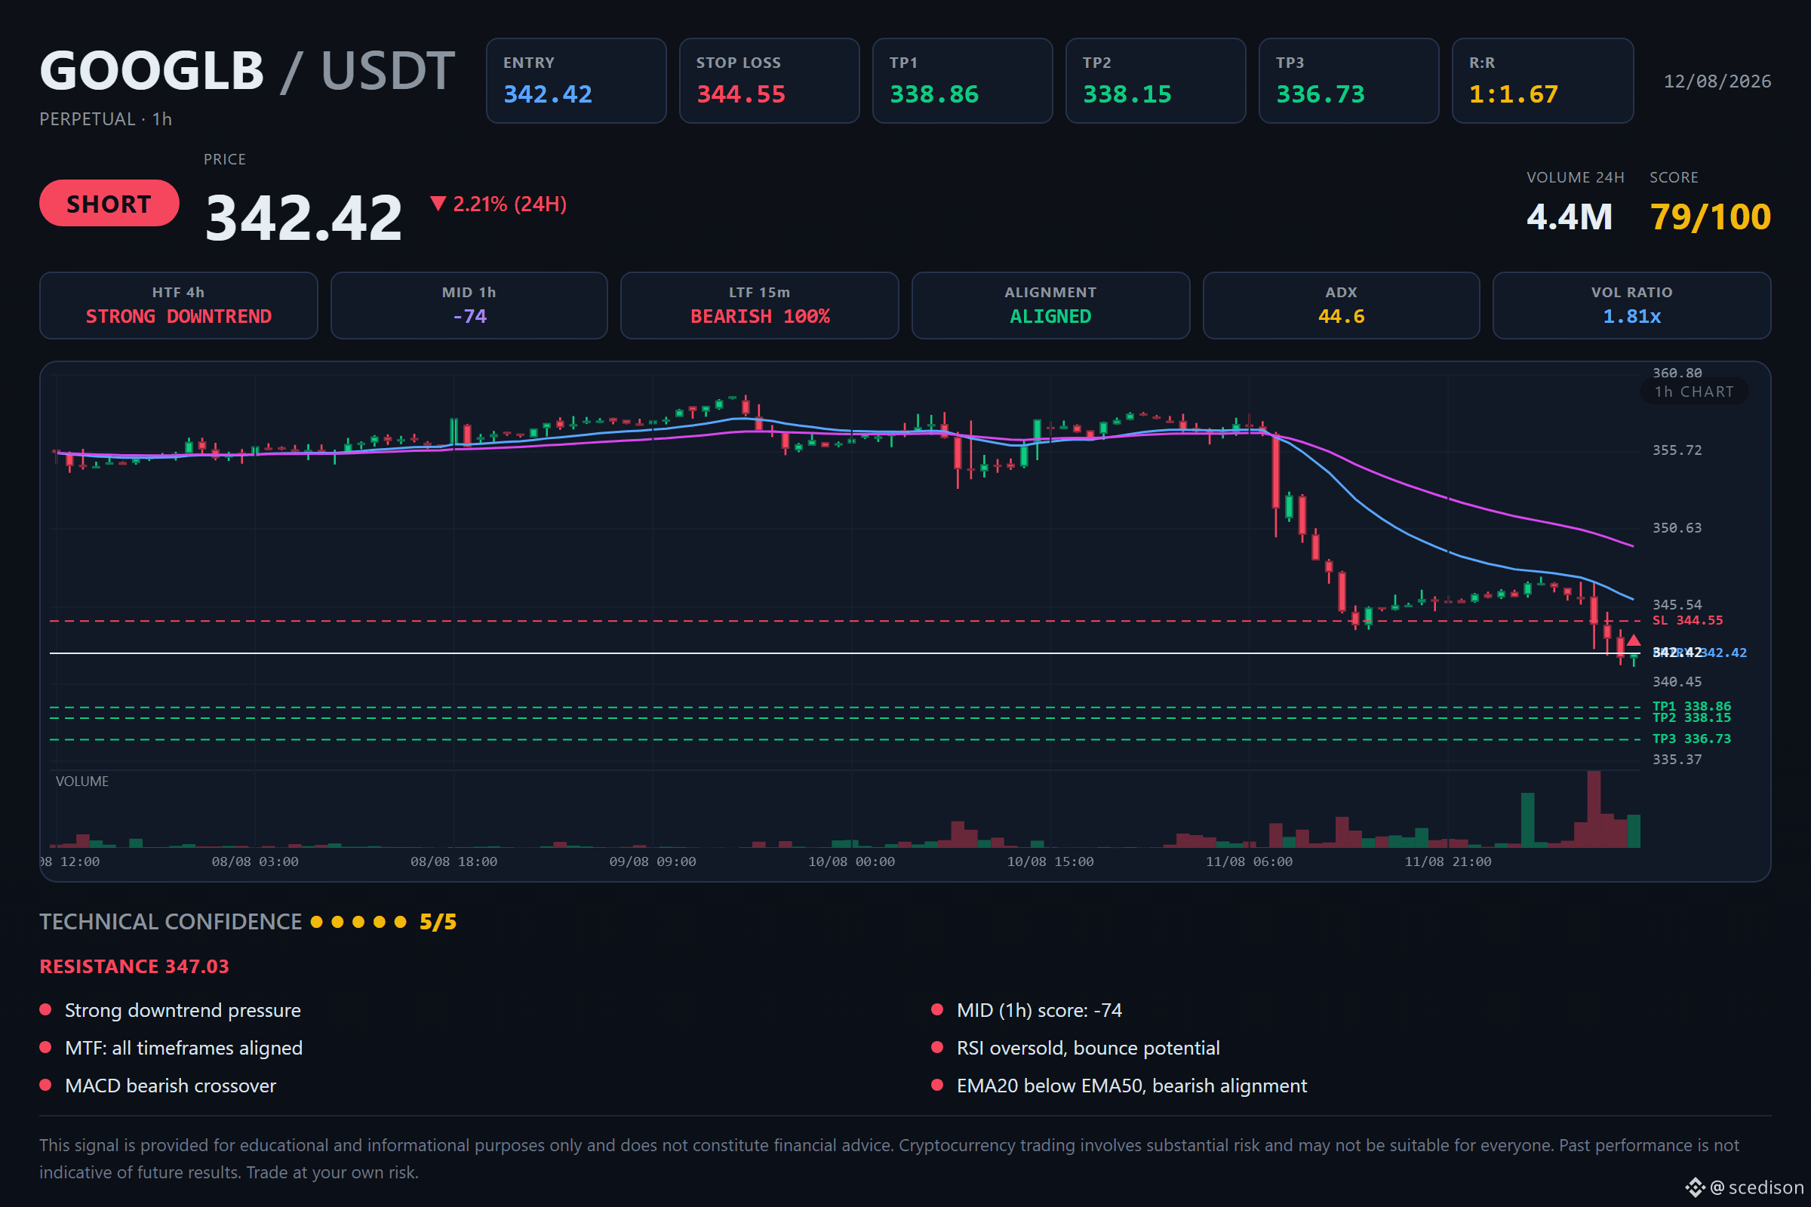The height and width of the screenshot is (1207, 1811).
Task: Click the 360.80 price axis label
Action: point(1677,373)
